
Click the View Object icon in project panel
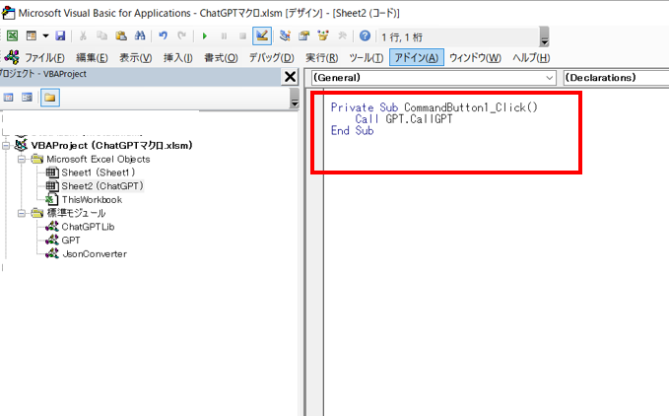click(x=27, y=98)
